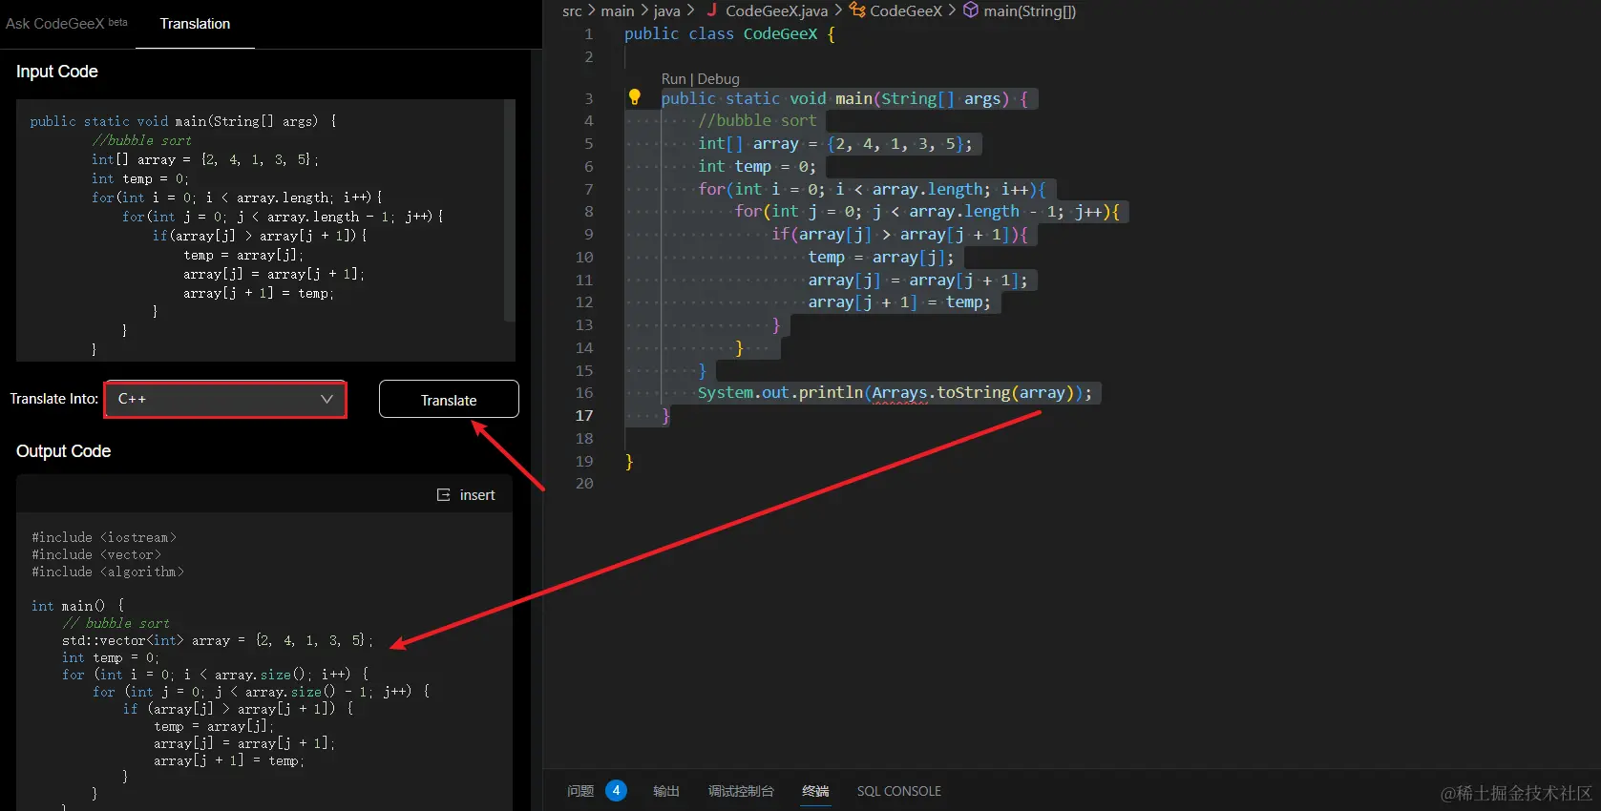
Task: Click the method cube icon before main(String[])
Action: pos(970,10)
